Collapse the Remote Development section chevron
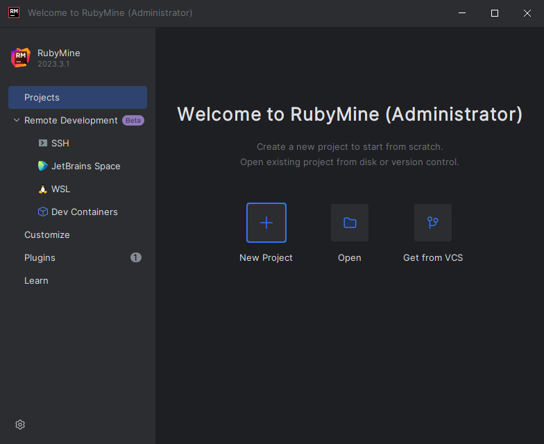This screenshot has width=544, height=444. [x=16, y=121]
